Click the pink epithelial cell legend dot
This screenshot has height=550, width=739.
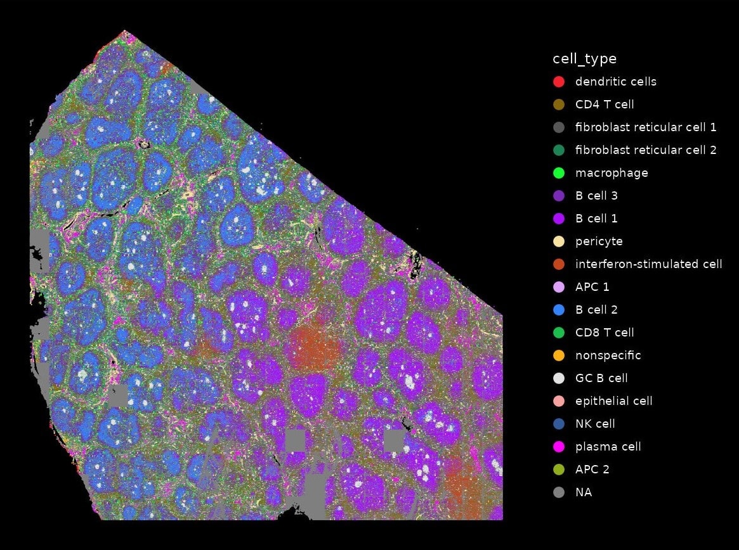click(x=558, y=401)
